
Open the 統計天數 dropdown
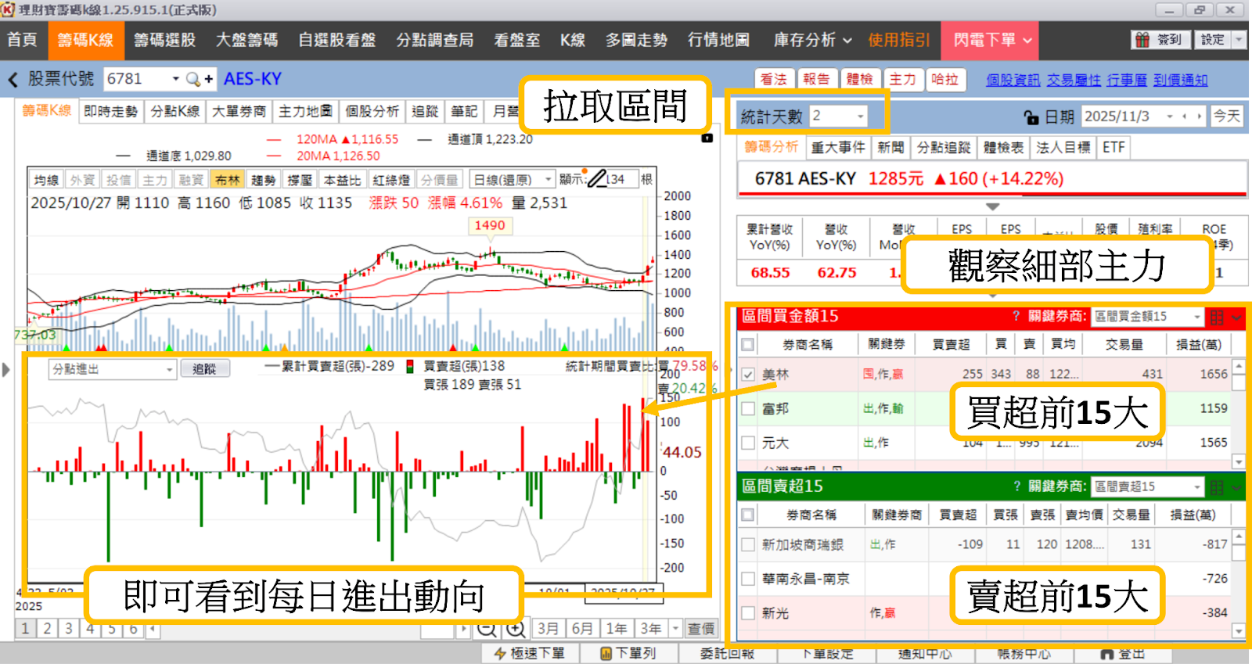pyautogui.click(x=861, y=117)
